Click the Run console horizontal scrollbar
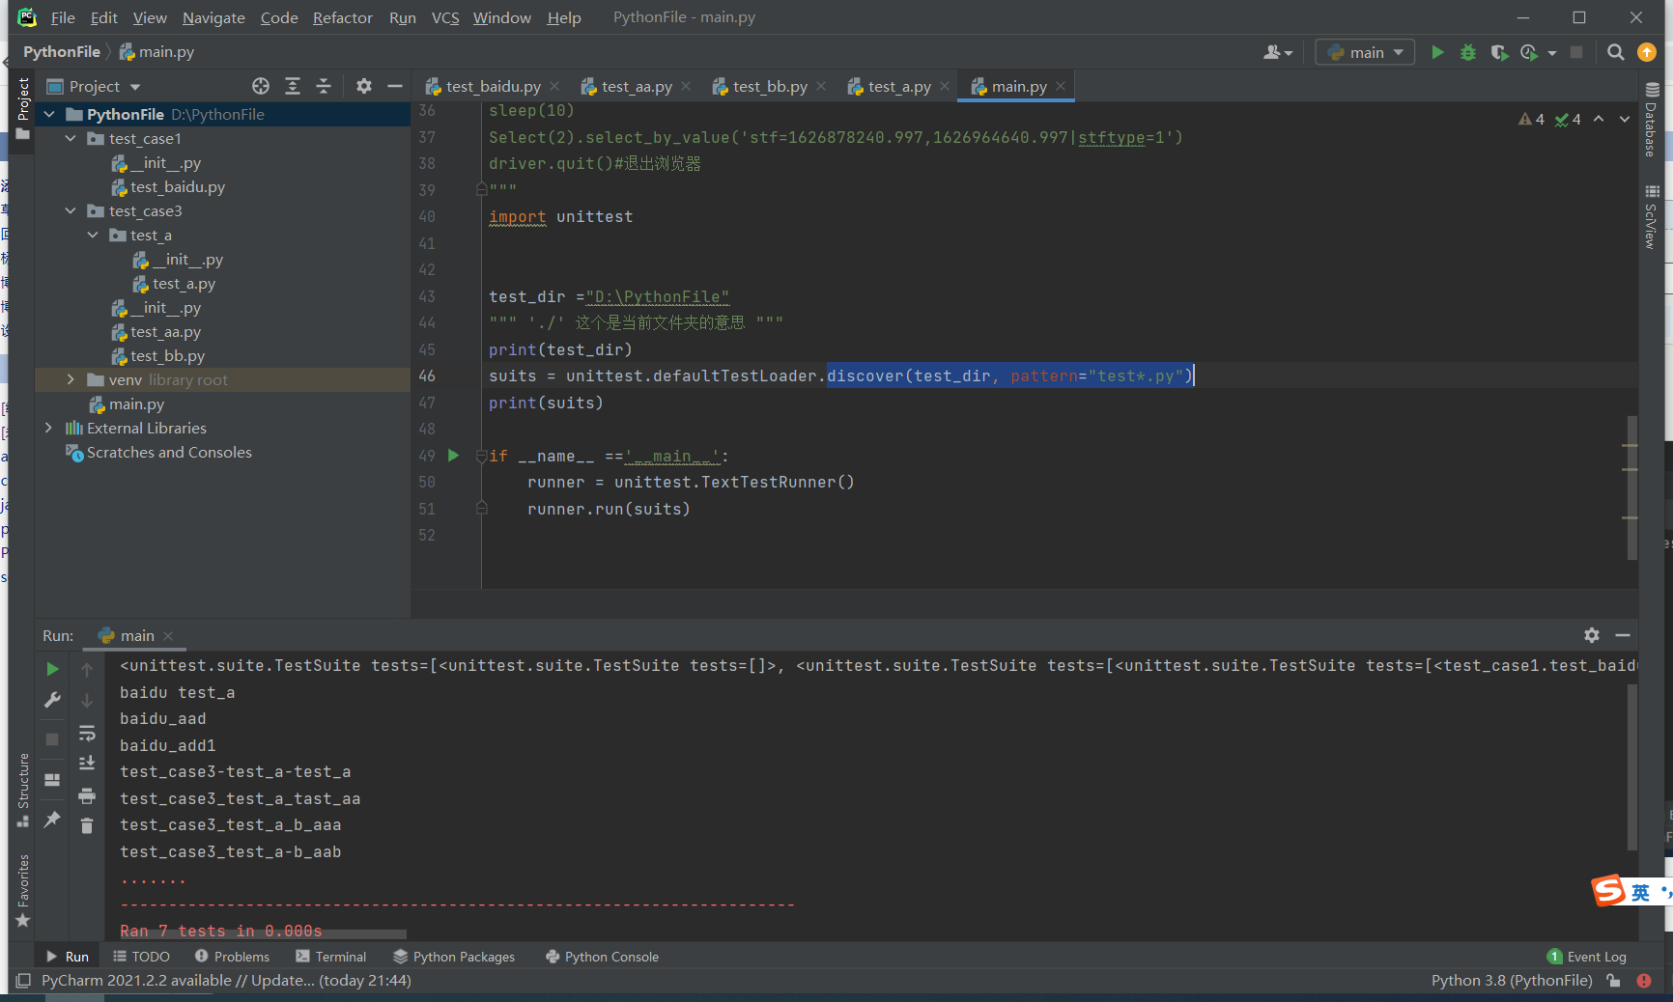 (x=263, y=934)
